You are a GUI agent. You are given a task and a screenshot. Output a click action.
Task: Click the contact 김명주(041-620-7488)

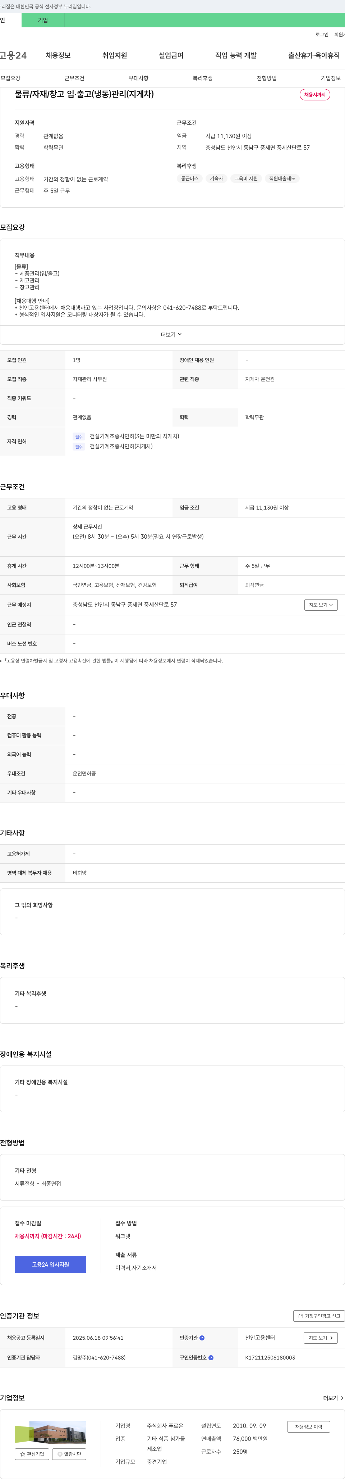point(98,1358)
